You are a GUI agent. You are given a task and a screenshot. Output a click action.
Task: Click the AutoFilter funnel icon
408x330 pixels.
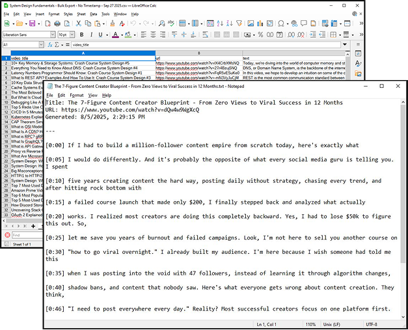point(239,24)
